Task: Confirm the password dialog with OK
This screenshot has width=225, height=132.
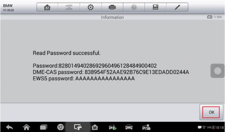Action: click(211, 112)
